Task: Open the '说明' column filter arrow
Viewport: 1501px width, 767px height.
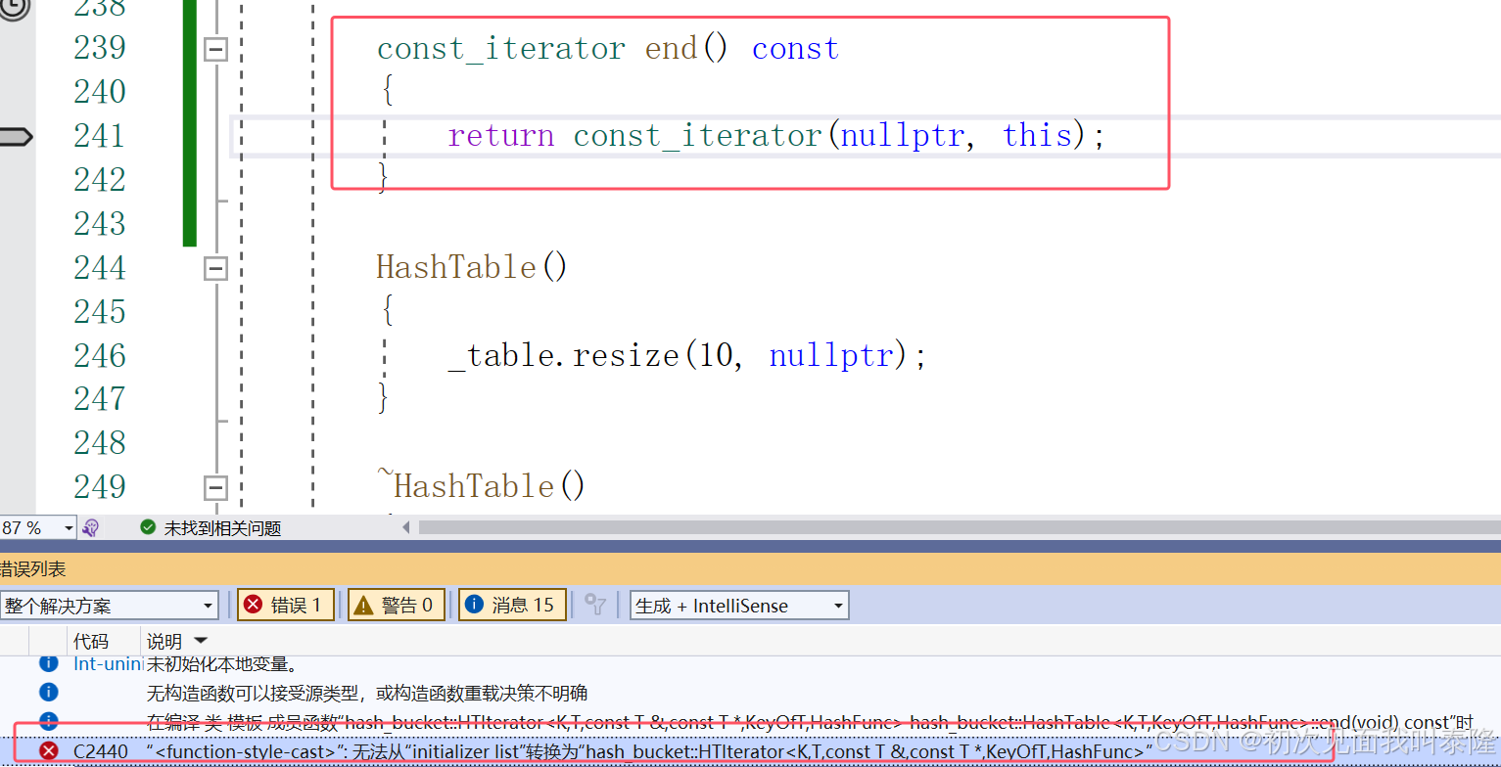Action: pos(201,642)
